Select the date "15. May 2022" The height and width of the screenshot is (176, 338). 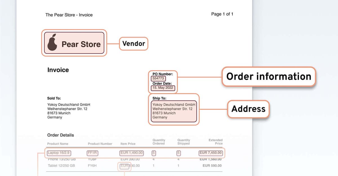[163, 88]
